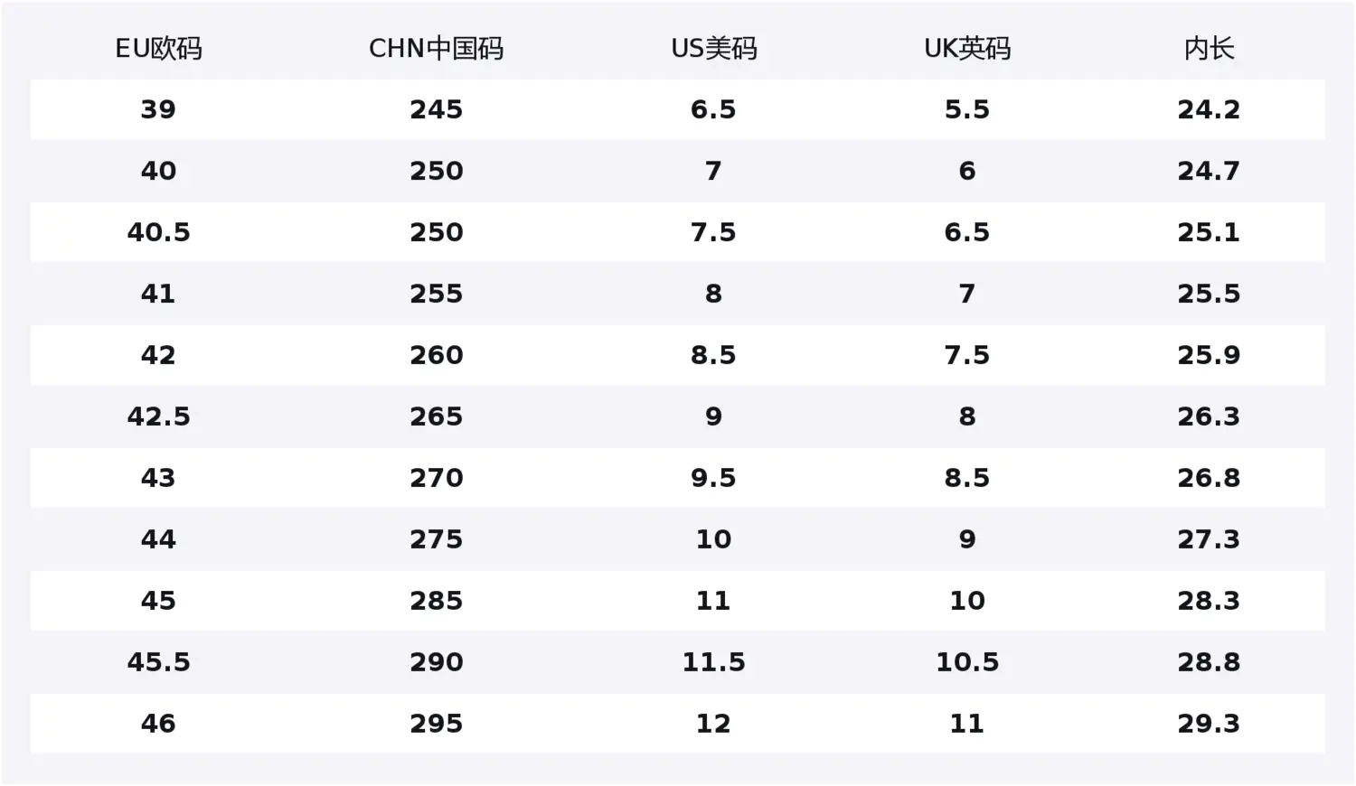Click the EU欧码 column header
Viewport: 1356px width, 786px height.
(x=158, y=49)
